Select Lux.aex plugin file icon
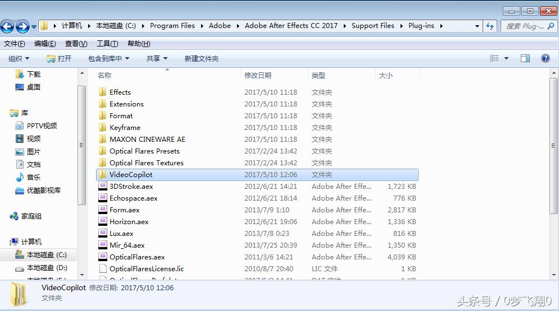Viewport: 559px width, 311px height. [103, 233]
